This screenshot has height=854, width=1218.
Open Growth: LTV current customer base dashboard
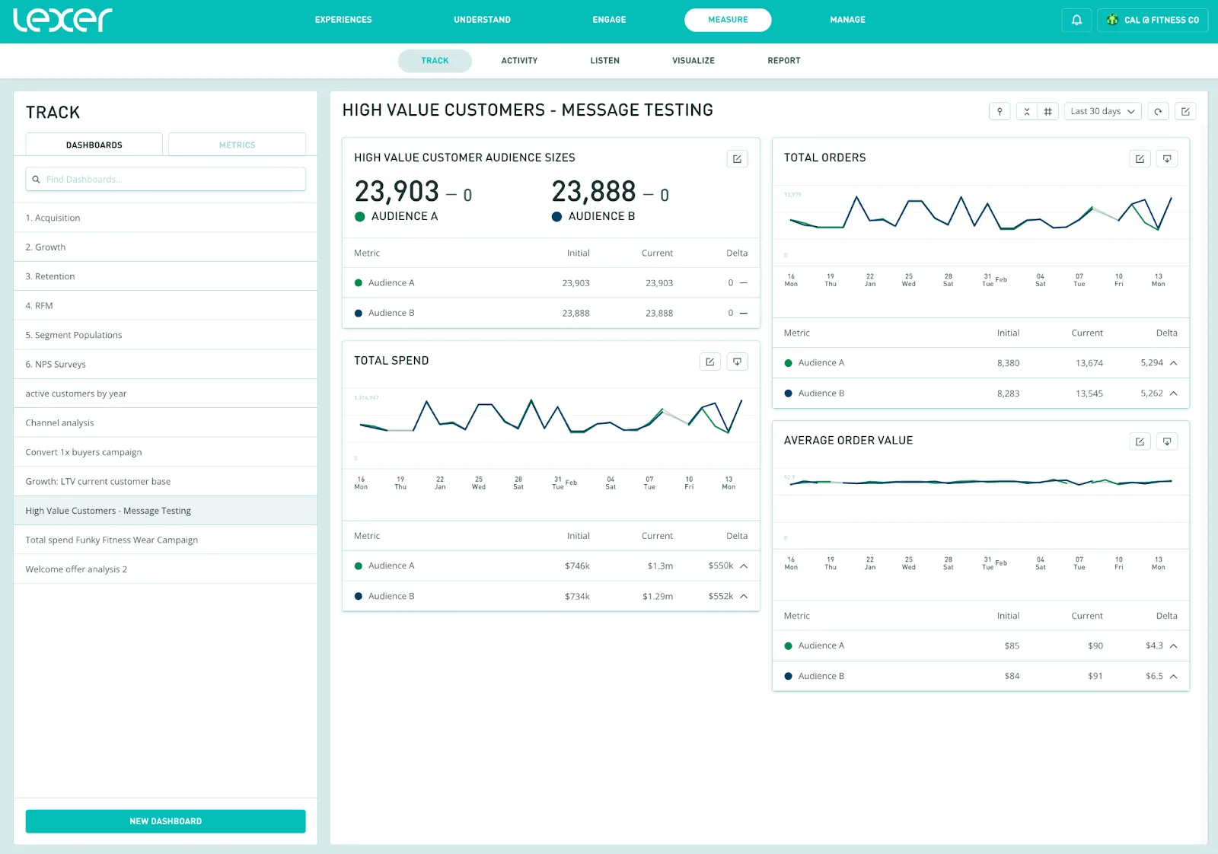coord(165,482)
